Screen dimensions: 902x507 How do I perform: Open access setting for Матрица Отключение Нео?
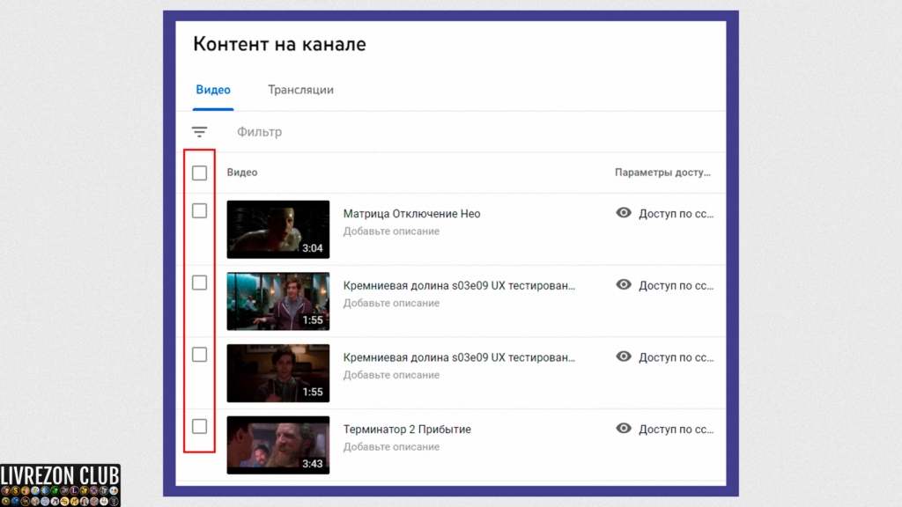pos(676,214)
